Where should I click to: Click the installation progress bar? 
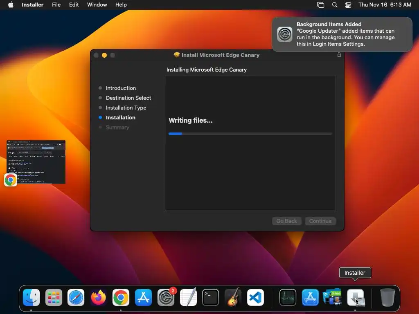click(x=250, y=134)
